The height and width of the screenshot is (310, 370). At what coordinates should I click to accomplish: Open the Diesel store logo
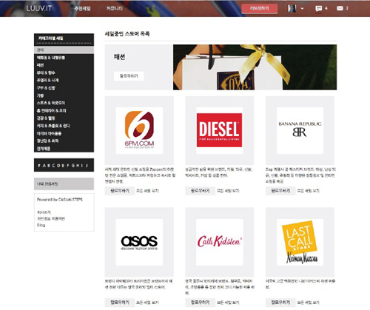coord(219,130)
